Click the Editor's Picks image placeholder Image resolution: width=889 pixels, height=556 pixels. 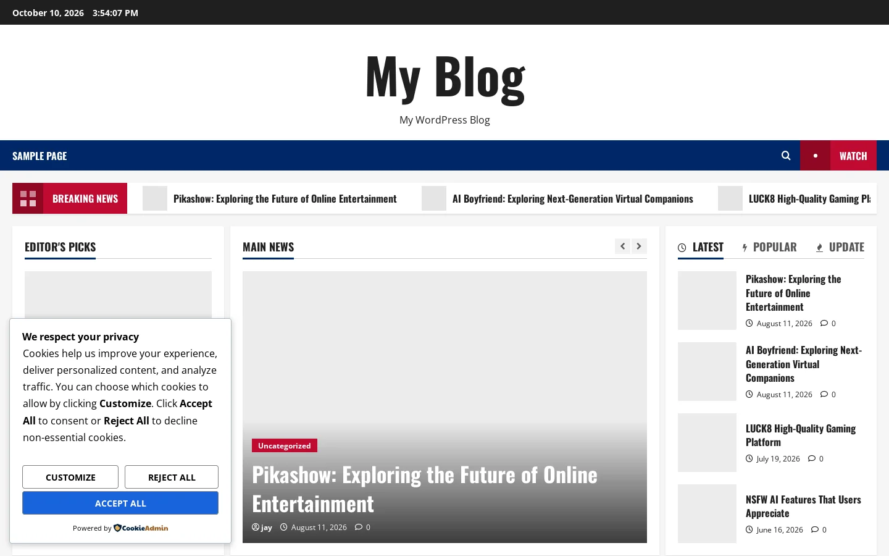click(118, 295)
